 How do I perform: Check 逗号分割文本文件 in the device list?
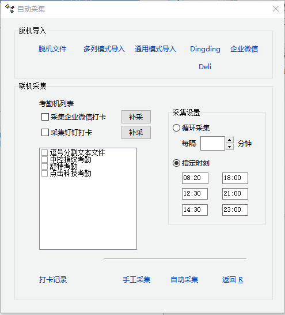click(x=44, y=152)
